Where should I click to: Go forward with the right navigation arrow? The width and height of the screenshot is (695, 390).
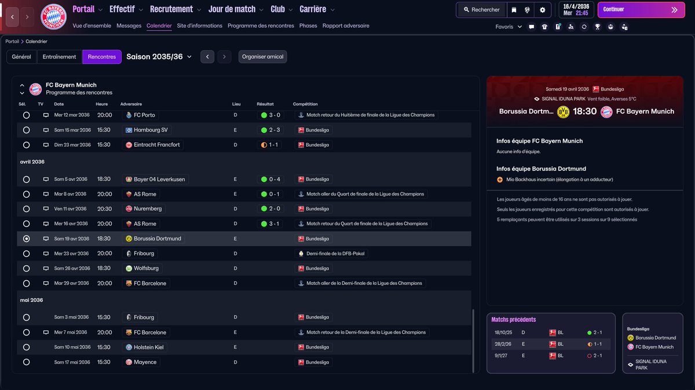28,17
